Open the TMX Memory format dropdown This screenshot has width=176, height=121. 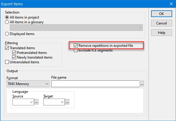coord(28,84)
